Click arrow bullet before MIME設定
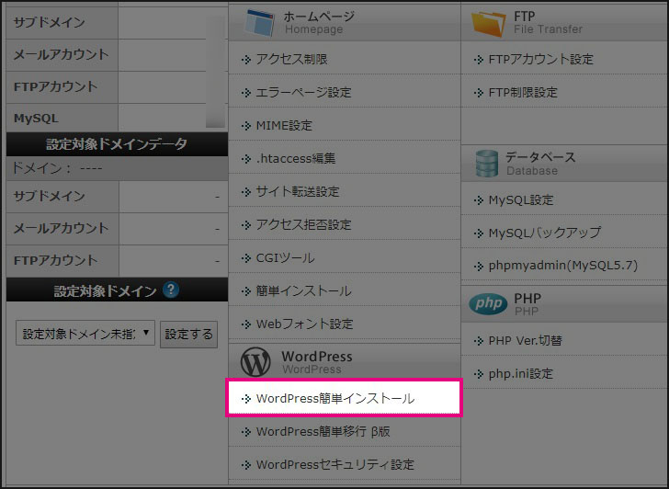The image size is (669, 489). click(245, 126)
